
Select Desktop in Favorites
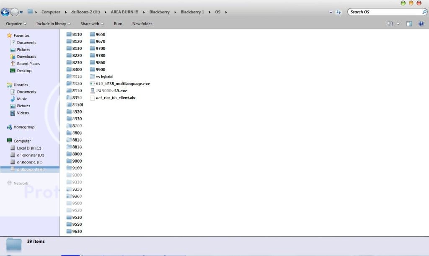point(24,71)
